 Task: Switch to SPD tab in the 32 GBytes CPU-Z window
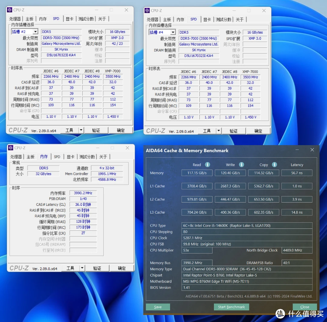(57, 157)
